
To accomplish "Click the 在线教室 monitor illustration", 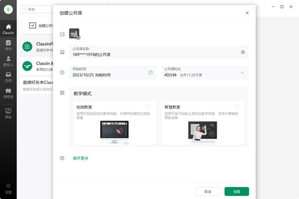I will point(115,132).
